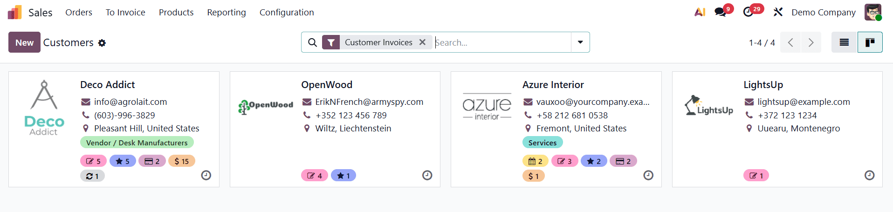This screenshot has width=893, height=212.
Task: Click the Sales app logo icon
Action: pyautogui.click(x=15, y=12)
